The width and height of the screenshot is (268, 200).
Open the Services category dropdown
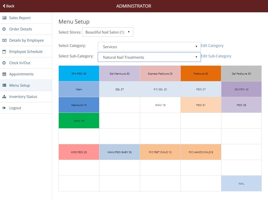pyautogui.click(x=149, y=47)
